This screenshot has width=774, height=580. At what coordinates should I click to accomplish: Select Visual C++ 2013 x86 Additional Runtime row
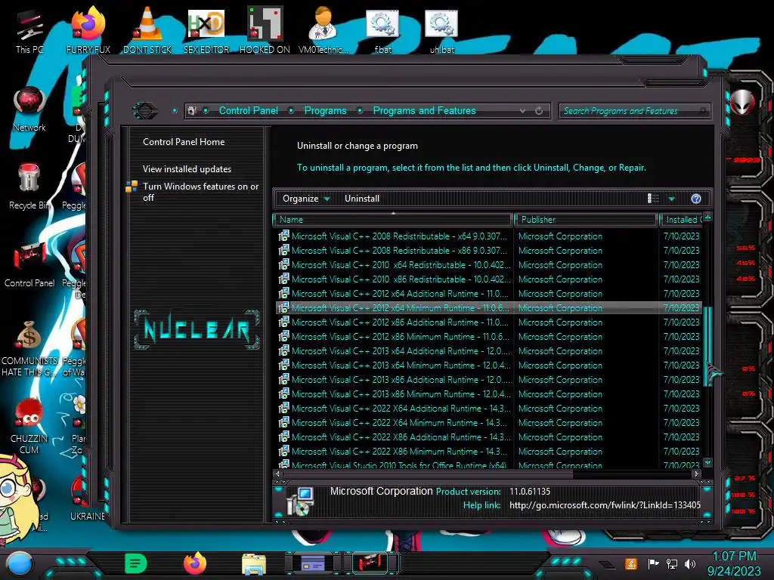click(489, 379)
